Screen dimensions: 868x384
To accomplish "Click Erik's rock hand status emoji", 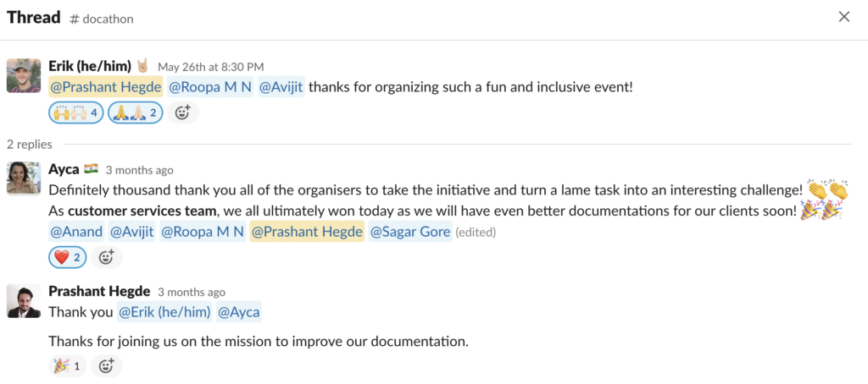I will [x=142, y=67].
